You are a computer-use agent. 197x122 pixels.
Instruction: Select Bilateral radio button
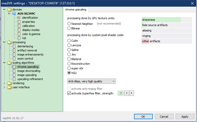[x=69, y=59]
